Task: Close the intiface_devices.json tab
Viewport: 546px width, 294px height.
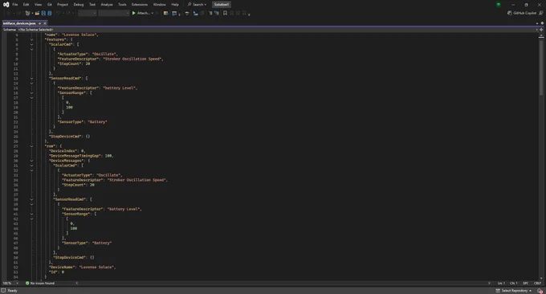Action: coord(45,23)
